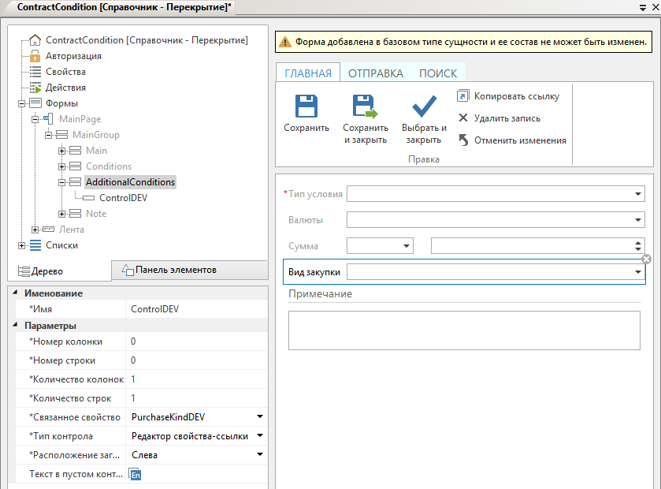661x489 pixels.
Task: Open the Связанное свойство dropdown
Action: (x=259, y=416)
